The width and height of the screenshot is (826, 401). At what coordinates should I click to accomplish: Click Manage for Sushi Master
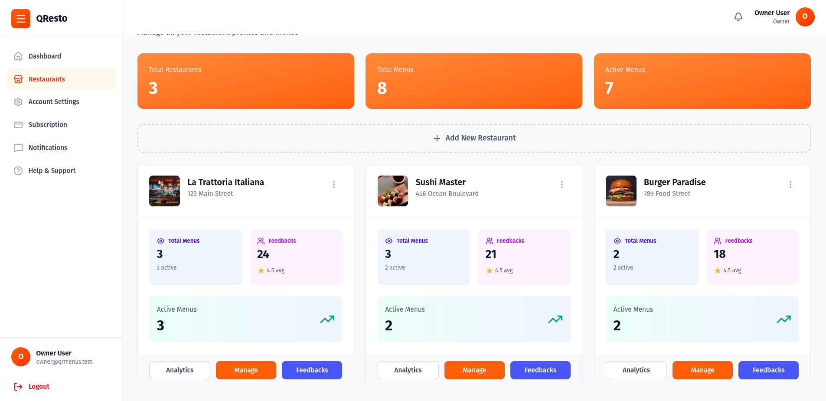[474, 370]
